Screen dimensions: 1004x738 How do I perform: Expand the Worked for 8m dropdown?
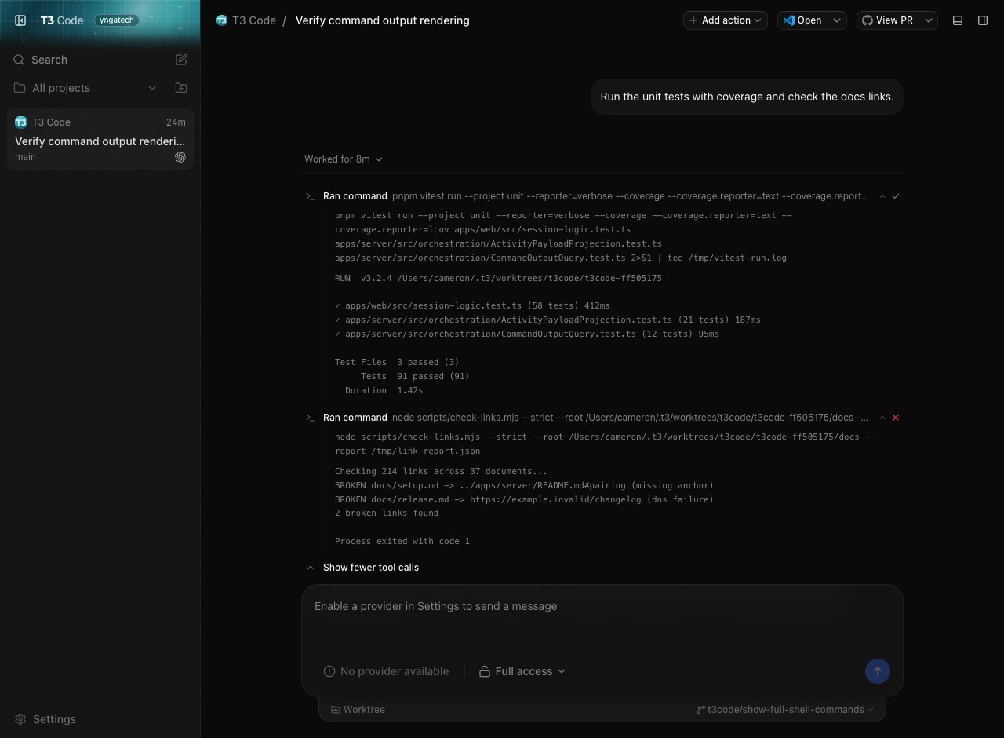coord(344,159)
